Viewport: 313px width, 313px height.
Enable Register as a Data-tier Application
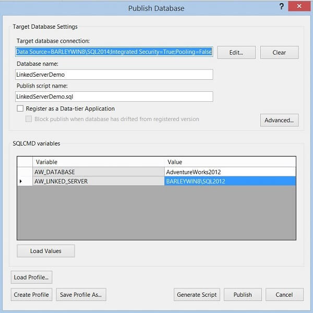pyautogui.click(x=20, y=109)
